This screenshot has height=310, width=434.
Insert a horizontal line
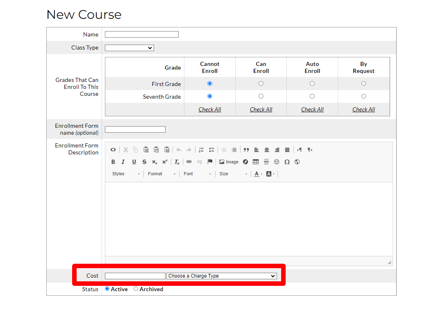(x=266, y=161)
